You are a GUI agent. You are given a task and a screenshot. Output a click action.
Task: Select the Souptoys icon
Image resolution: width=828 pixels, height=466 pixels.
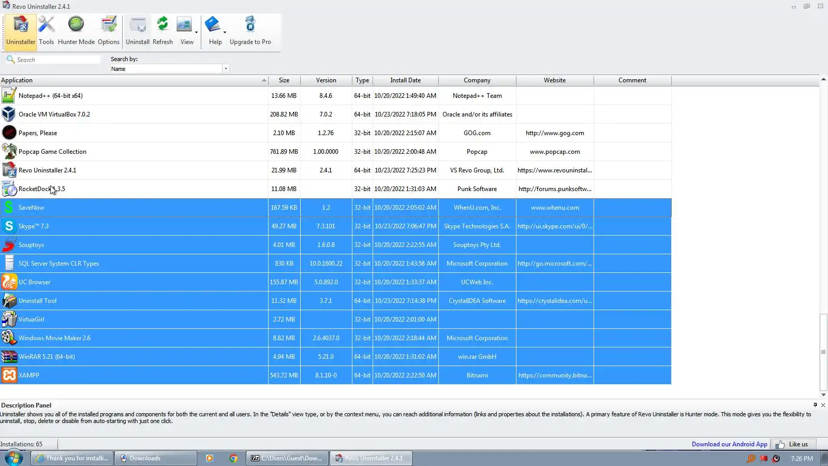tap(9, 245)
